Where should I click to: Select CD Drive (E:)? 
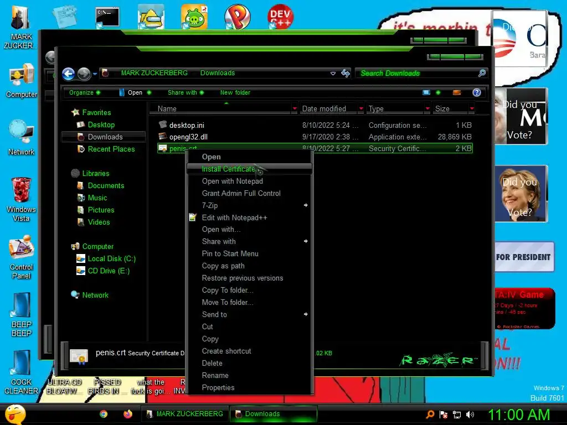(109, 271)
